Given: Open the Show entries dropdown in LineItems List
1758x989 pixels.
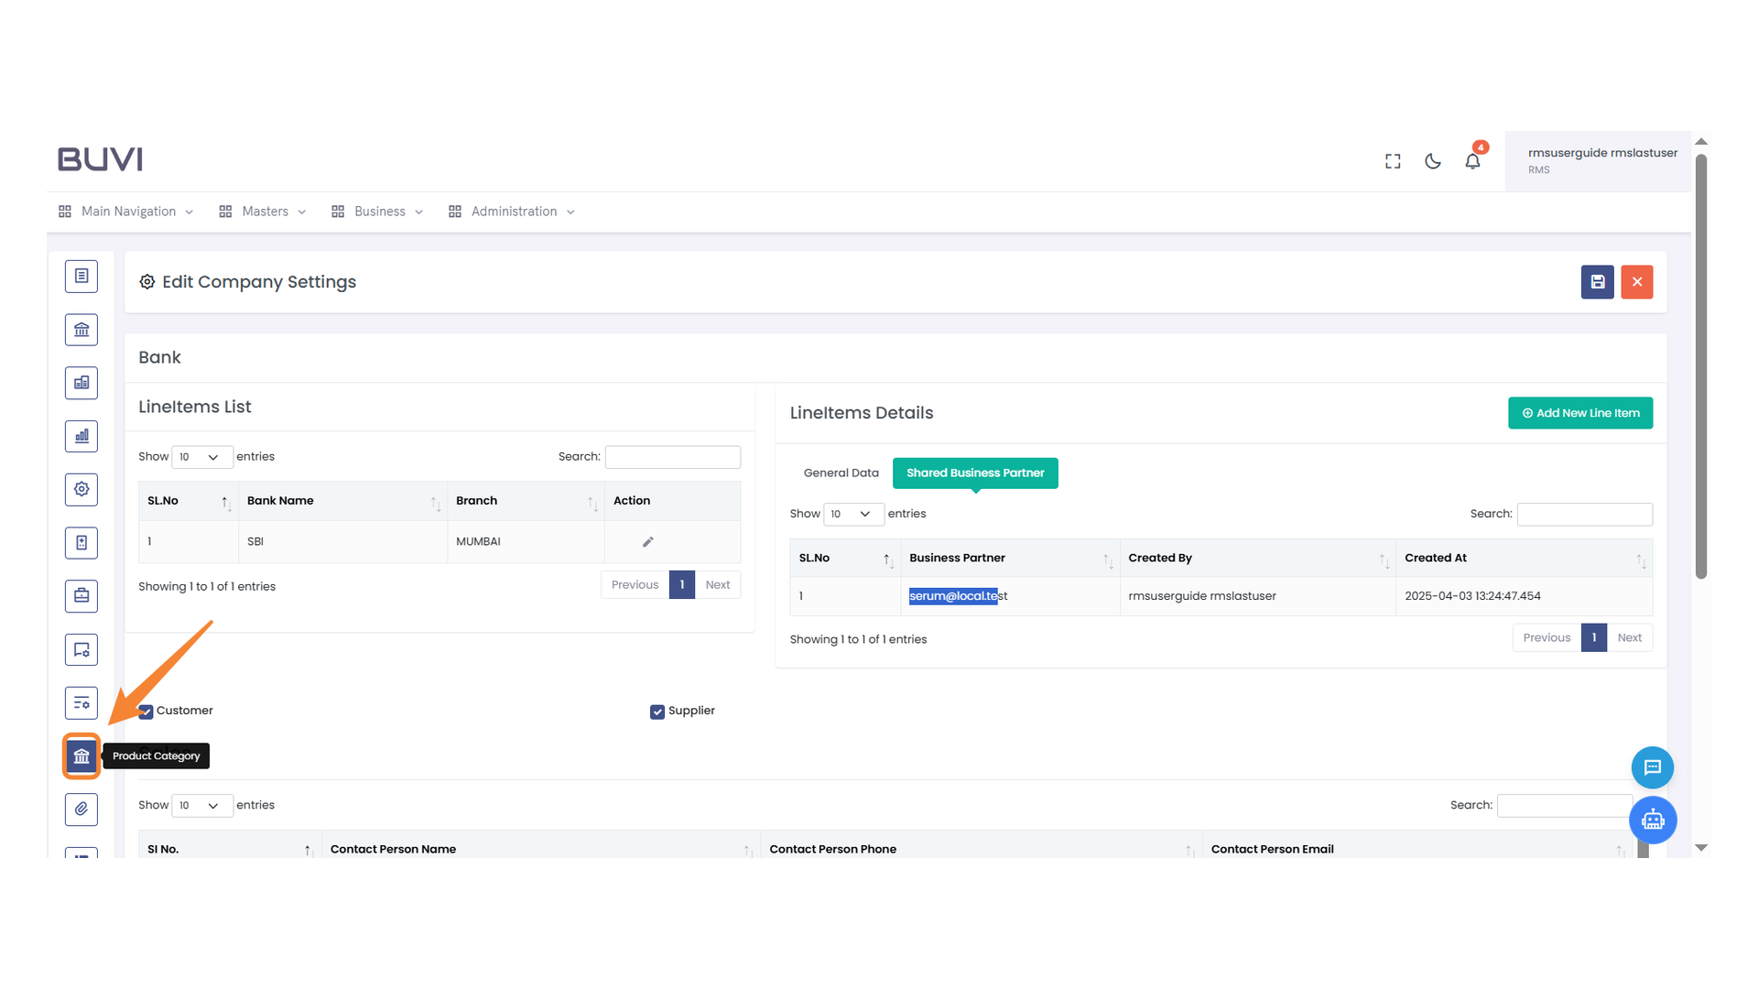Looking at the screenshot, I should 201,457.
